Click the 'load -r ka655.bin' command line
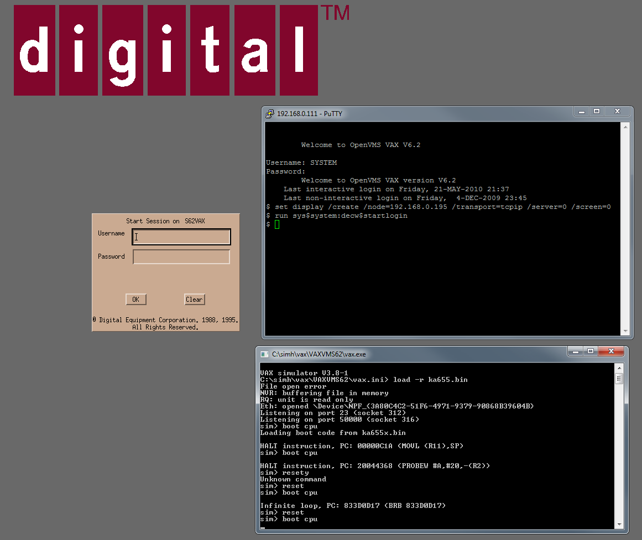Viewport: 642px width, 540px height. (364, 380)
